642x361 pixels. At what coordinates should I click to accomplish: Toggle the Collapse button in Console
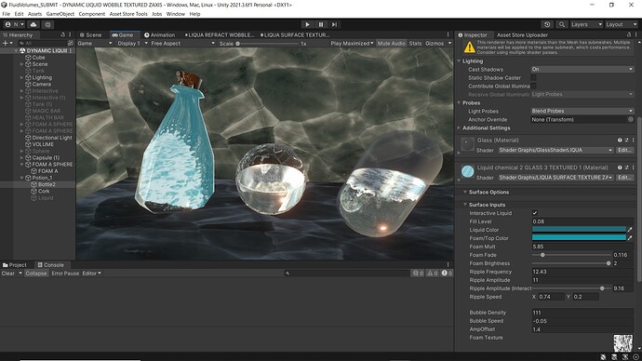tap(36, 274)
